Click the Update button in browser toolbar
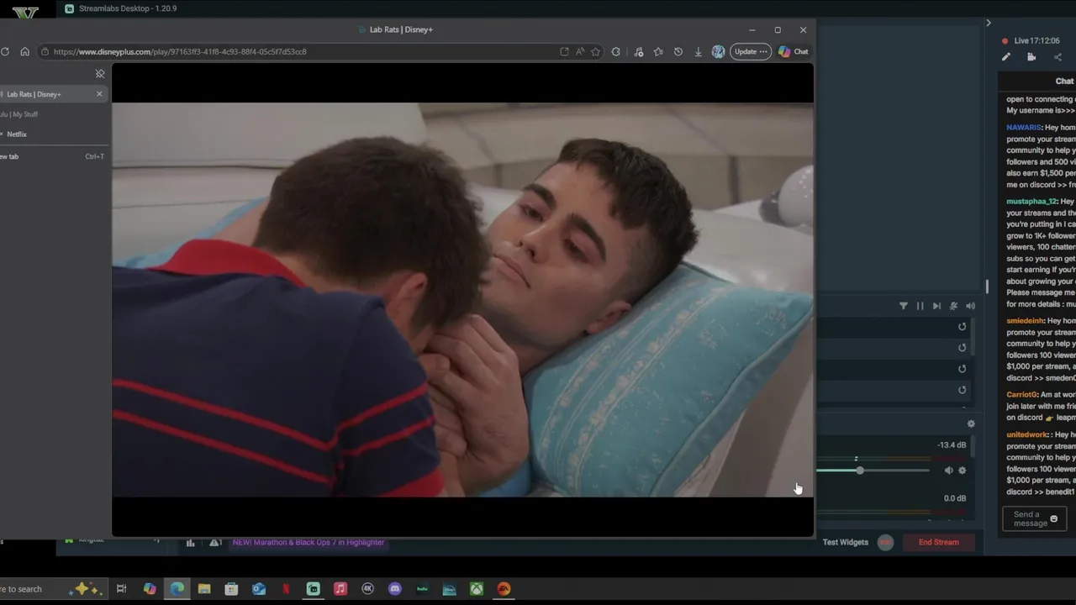The height and width of the screenshot is (605, 1076). click(x=751, y=51)
